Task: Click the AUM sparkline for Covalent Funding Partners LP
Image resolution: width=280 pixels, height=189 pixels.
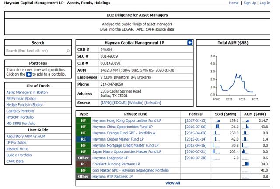Action: click(246, 164)
